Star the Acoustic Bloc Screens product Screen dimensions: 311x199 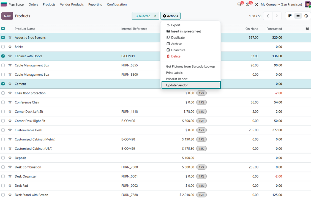pyautogui.click(x=10, y=37)
